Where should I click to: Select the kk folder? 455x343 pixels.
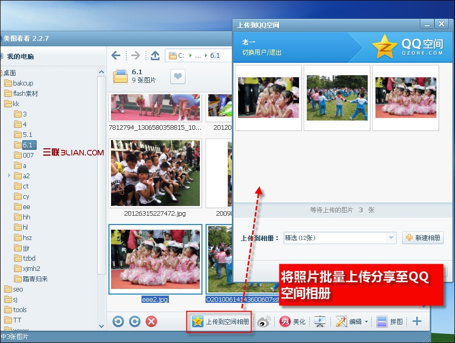click(x=12, y=104)
